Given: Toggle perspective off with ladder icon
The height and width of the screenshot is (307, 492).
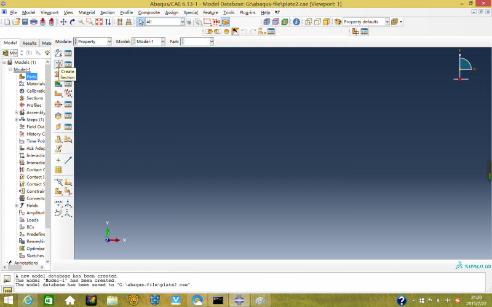Looking at the screenshot, I should coord(119,21).
